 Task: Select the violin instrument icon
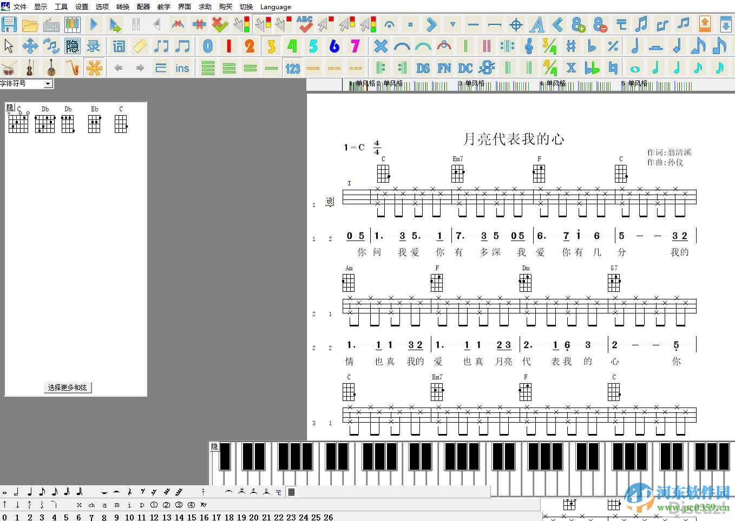point(30,68)
